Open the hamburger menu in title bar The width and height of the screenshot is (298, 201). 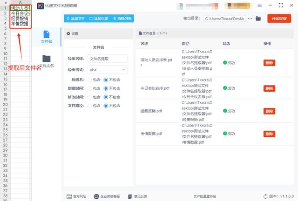(x=259, y=5)
